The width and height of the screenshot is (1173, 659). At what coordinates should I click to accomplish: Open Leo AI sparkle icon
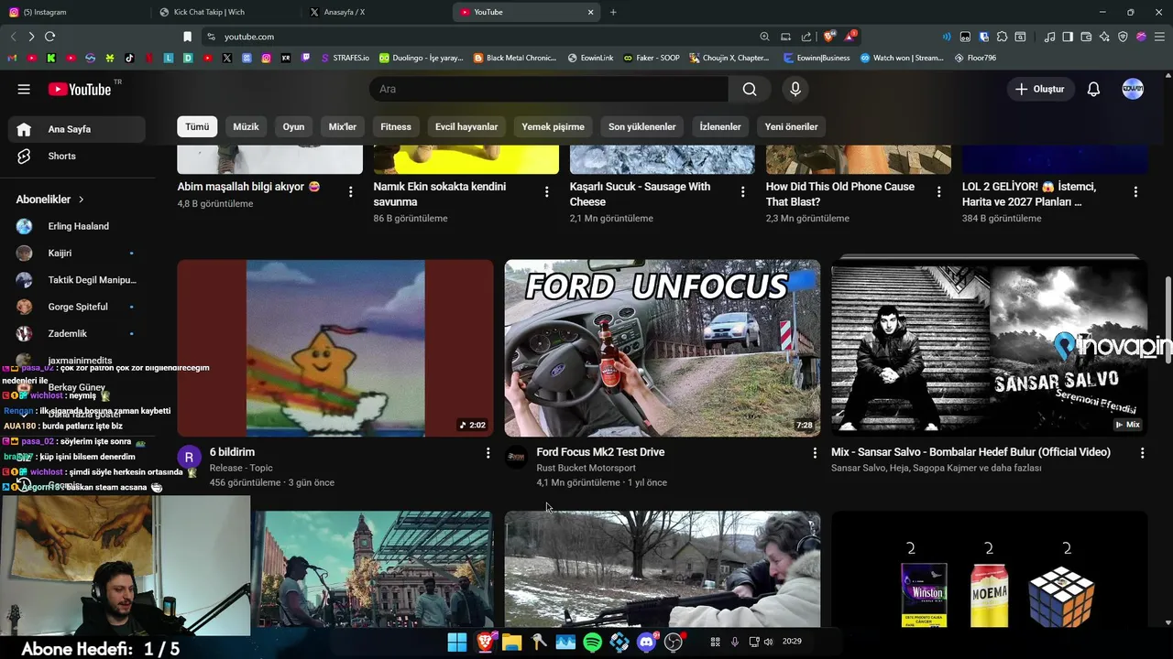[x=1104, y=37]
